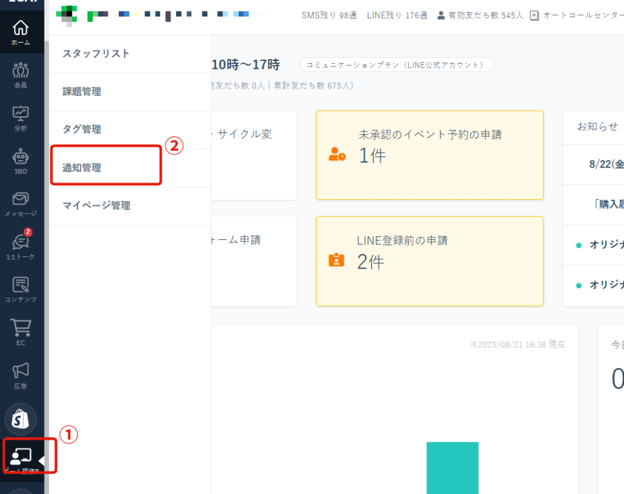Click the partially hidden サイクル変 card

tap(254, 155)
